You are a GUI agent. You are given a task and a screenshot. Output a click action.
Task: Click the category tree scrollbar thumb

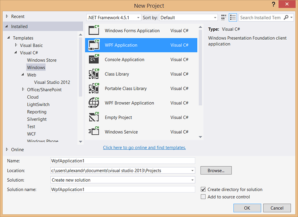click(x=80, y=67)
